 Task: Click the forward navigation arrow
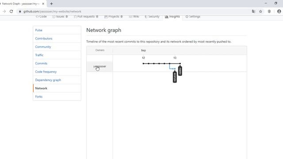tap(4, 11)
